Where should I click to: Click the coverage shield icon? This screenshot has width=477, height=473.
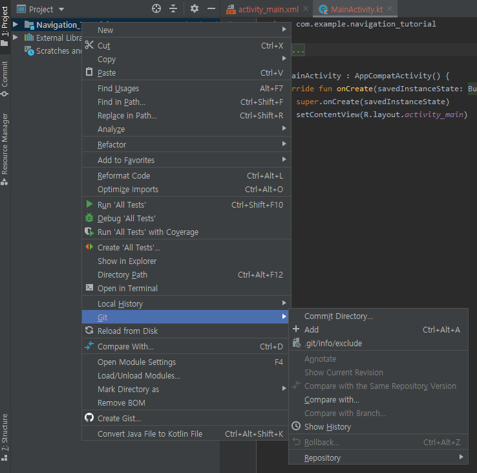(89, 232)
